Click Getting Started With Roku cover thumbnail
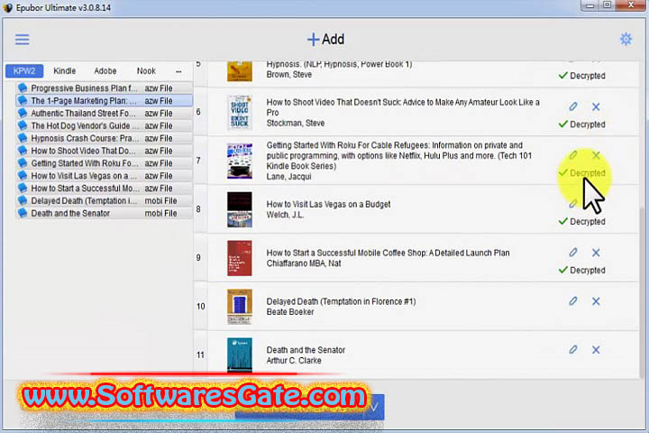 (x=240, y=161)
